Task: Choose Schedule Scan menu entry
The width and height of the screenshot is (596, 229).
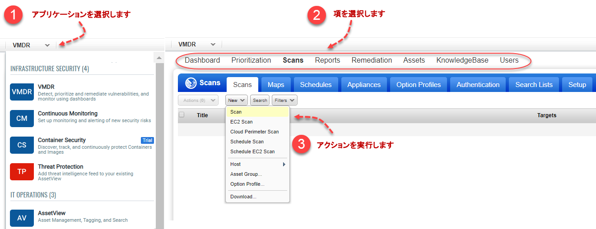Action: [257, 142]
